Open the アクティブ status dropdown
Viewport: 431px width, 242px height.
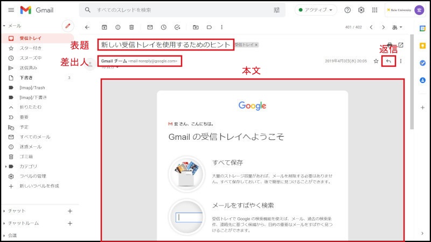tap(316, 10)
